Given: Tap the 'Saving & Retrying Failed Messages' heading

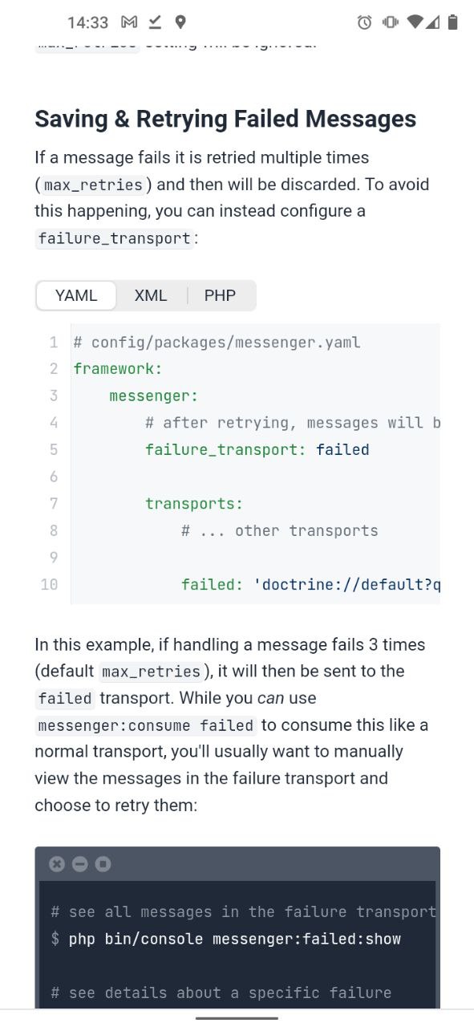Looking at the screenshot, I should (x=225, y=119).
